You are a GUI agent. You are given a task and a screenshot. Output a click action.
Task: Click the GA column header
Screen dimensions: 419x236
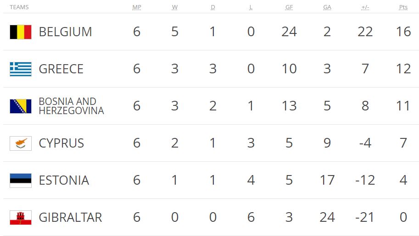coord(327,7)
